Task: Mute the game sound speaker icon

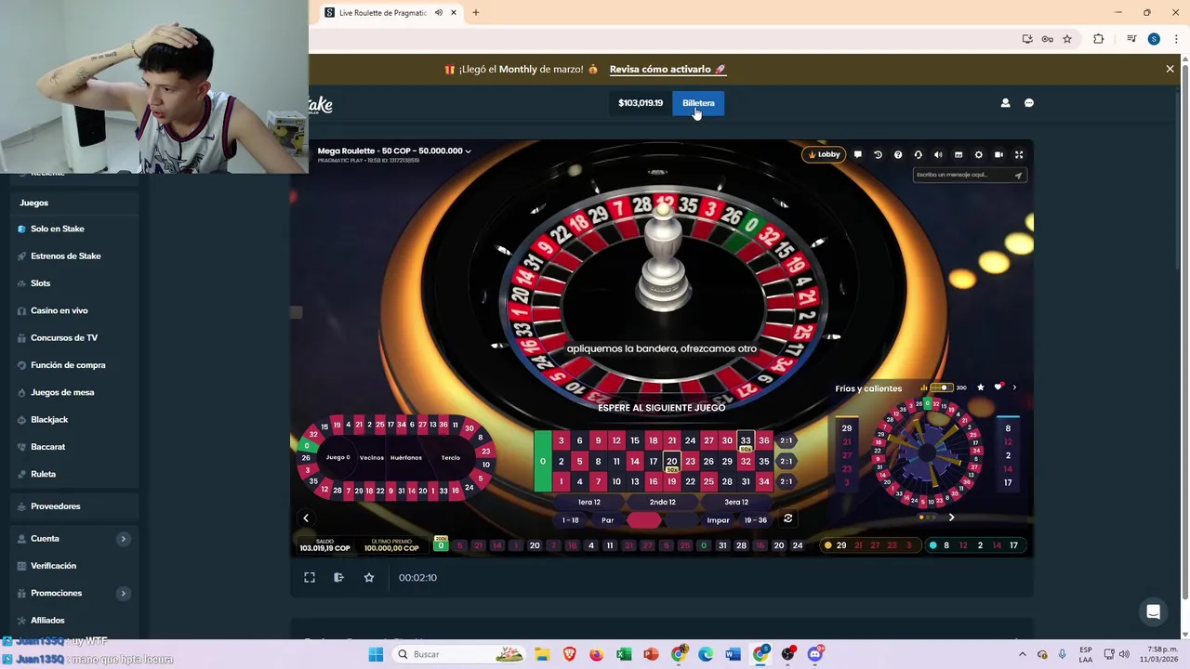Action: [x=938, y=155]
